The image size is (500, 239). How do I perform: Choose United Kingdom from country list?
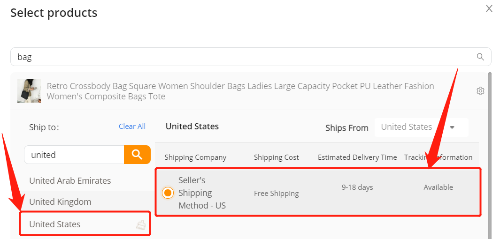click(x=60, y=202)
